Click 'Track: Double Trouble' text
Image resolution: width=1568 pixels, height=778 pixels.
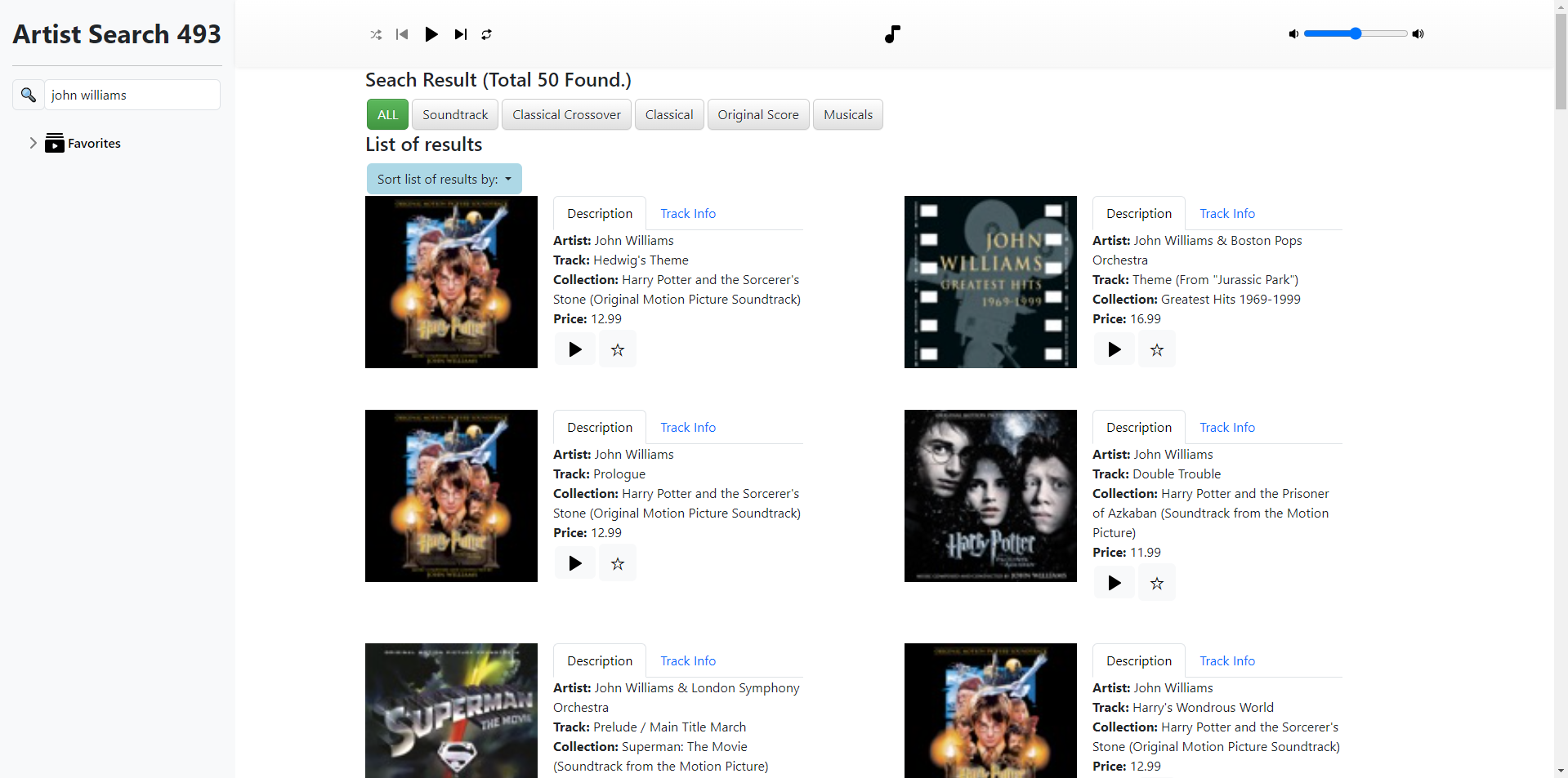(x=1156, y=474)
